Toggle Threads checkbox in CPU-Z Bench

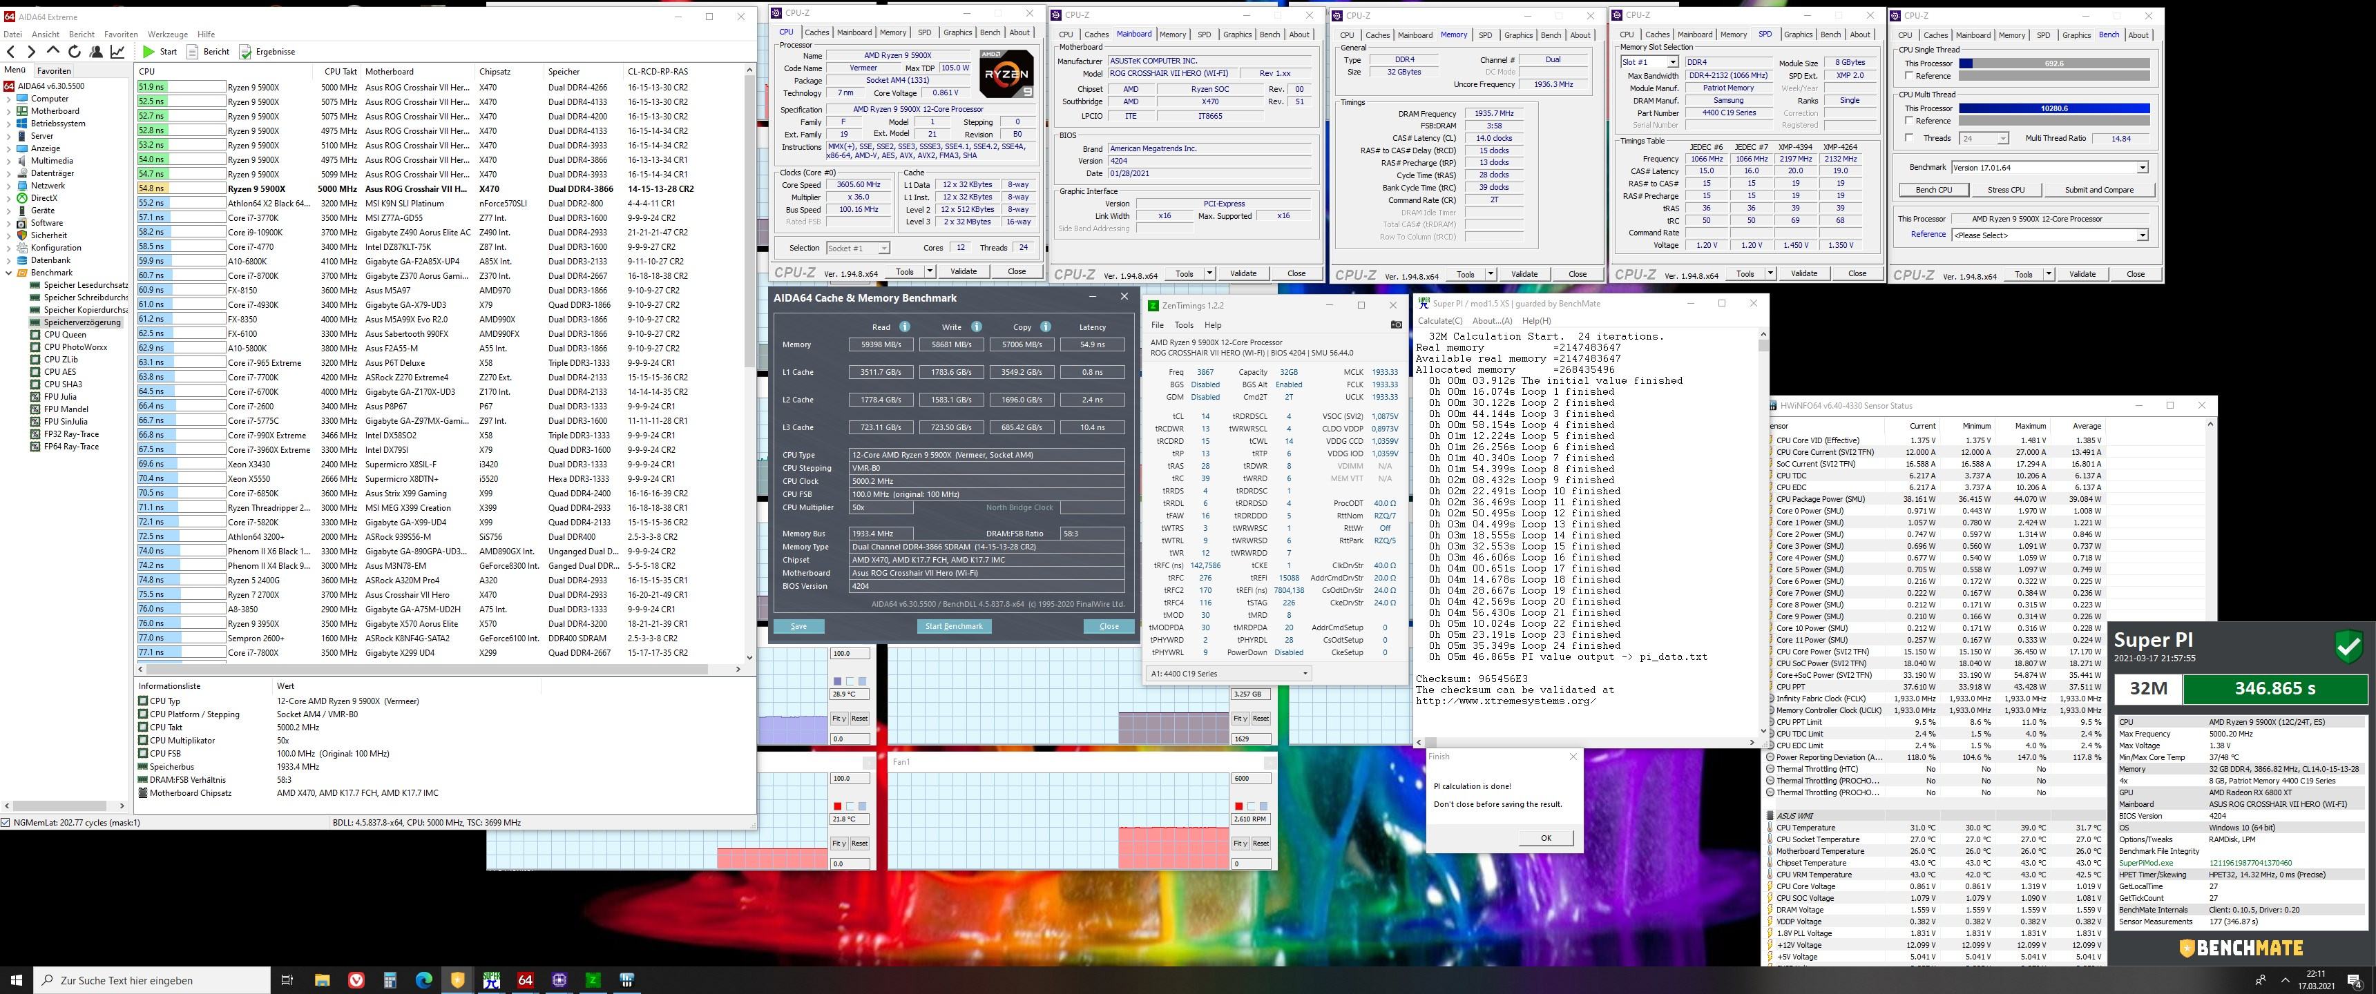[1908, 138]
